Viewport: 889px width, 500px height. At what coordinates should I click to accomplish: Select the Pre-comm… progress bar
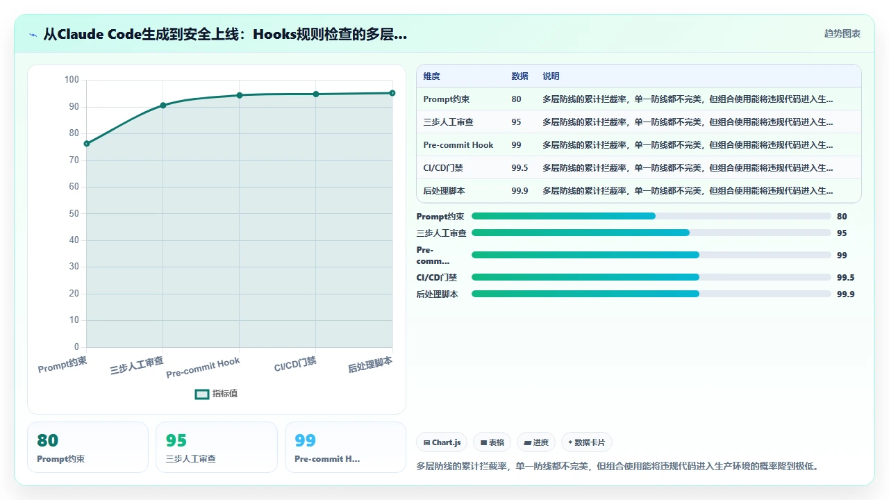[x=651, y=255]
